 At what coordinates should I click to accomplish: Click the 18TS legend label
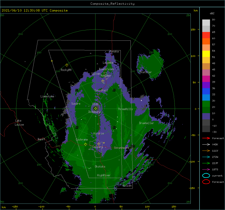point(215,170)
